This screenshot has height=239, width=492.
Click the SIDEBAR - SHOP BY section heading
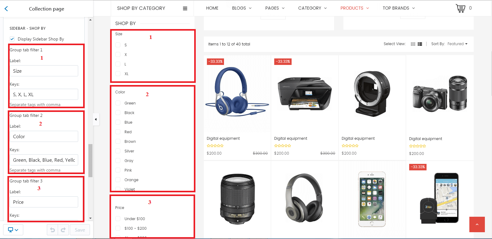[x=28, y=28]
